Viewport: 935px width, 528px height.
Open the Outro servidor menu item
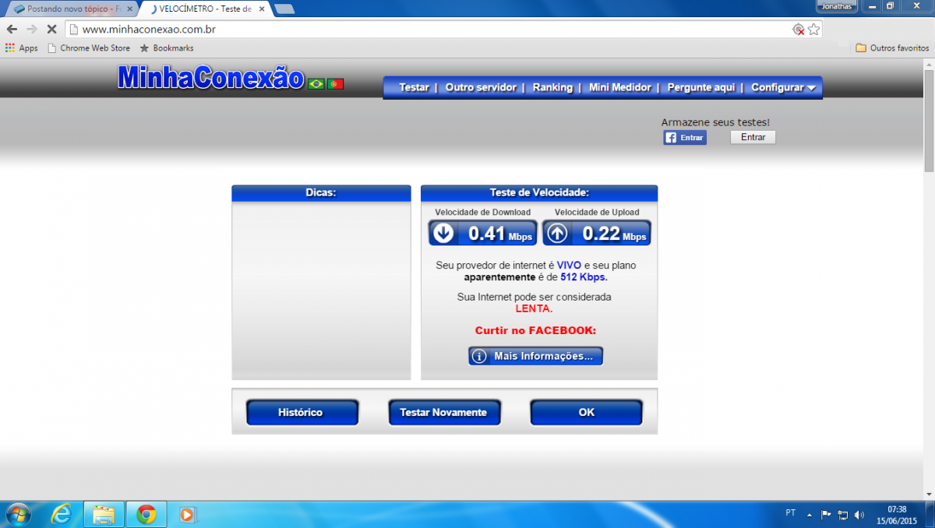pyautogui.click(x=481, y=87)
